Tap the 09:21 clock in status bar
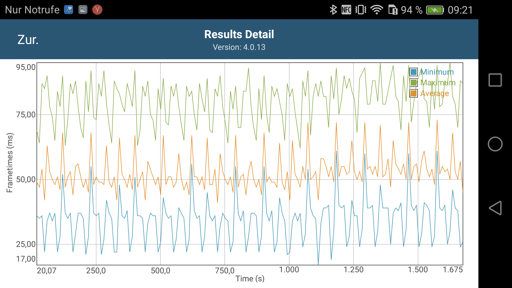 [460, 10]
